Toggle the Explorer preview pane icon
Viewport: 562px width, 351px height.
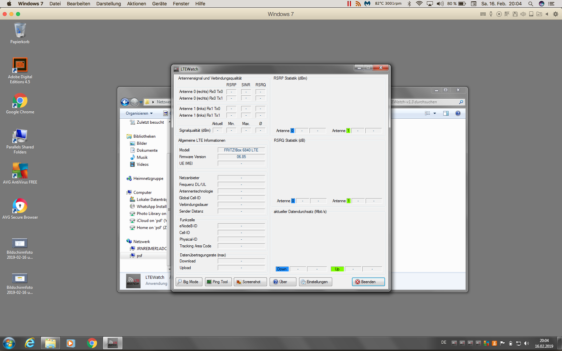pos(446,113)
